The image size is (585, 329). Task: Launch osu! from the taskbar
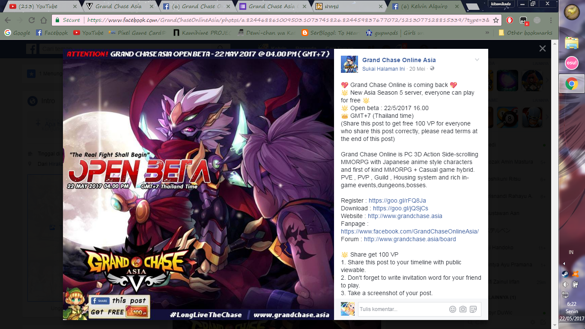coord(572,63)
